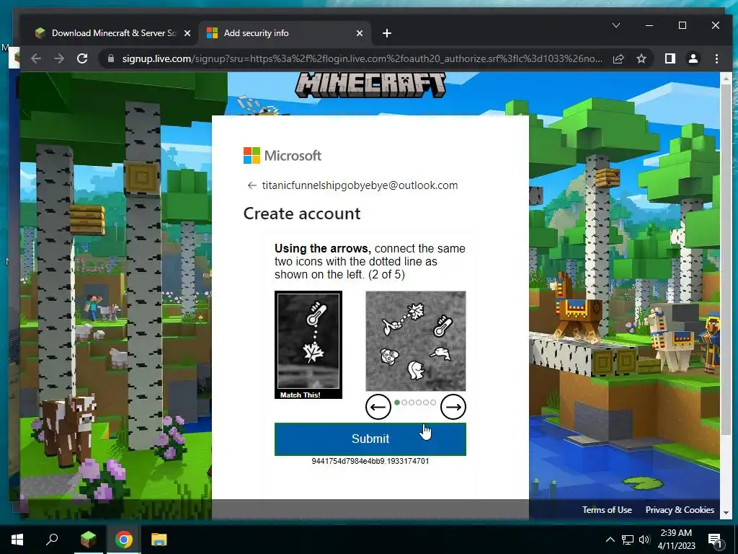Click the address bar URL

pos(362,58)
